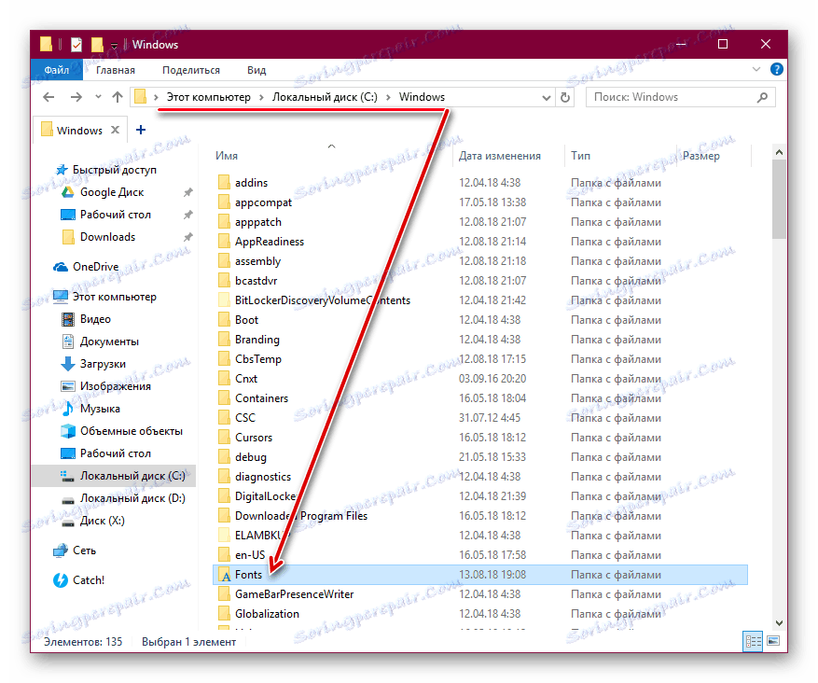Open Изображения in the sidebar
Viewport: 818px width, 683px height.
point(116,386)
